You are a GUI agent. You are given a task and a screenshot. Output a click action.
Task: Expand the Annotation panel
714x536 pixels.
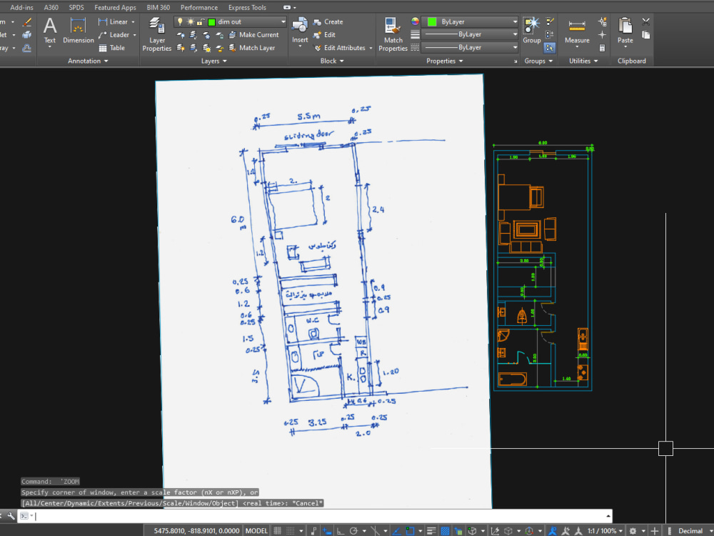[x=88, y=61]
